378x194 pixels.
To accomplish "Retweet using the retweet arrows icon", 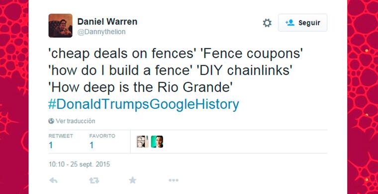I will [94, 180].
